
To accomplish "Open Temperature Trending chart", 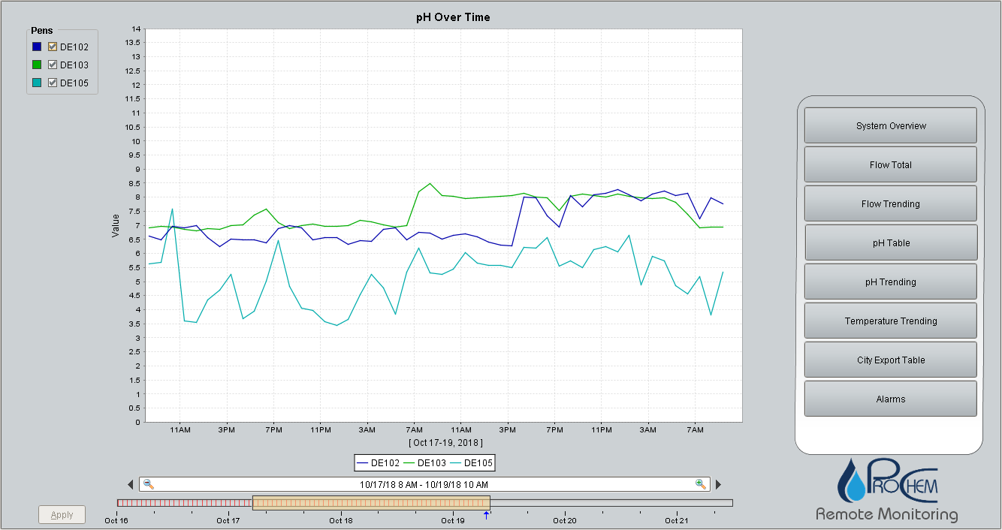I will (890, 321).
